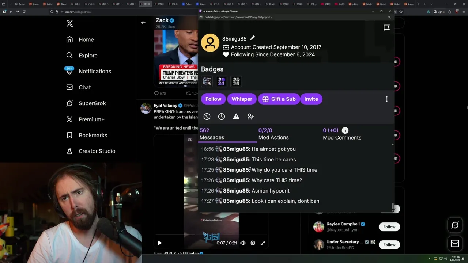Image resolution: width=468 pixels, height=263 pixels.
Task: Click the message 'Why care THIS time?'
Action: [x=277, y=180]
